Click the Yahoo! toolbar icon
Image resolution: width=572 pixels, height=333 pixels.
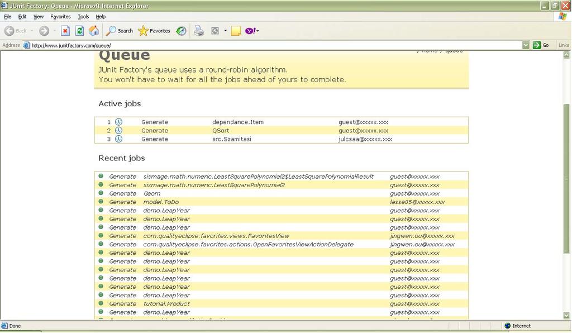pos(250,31)
